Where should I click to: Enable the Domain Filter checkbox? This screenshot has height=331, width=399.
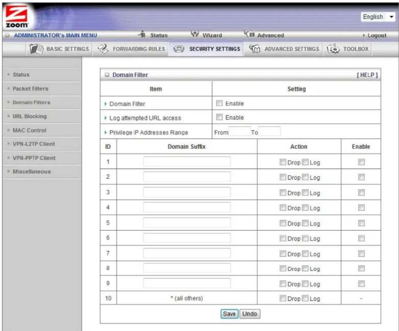click(x=219, y=103)
